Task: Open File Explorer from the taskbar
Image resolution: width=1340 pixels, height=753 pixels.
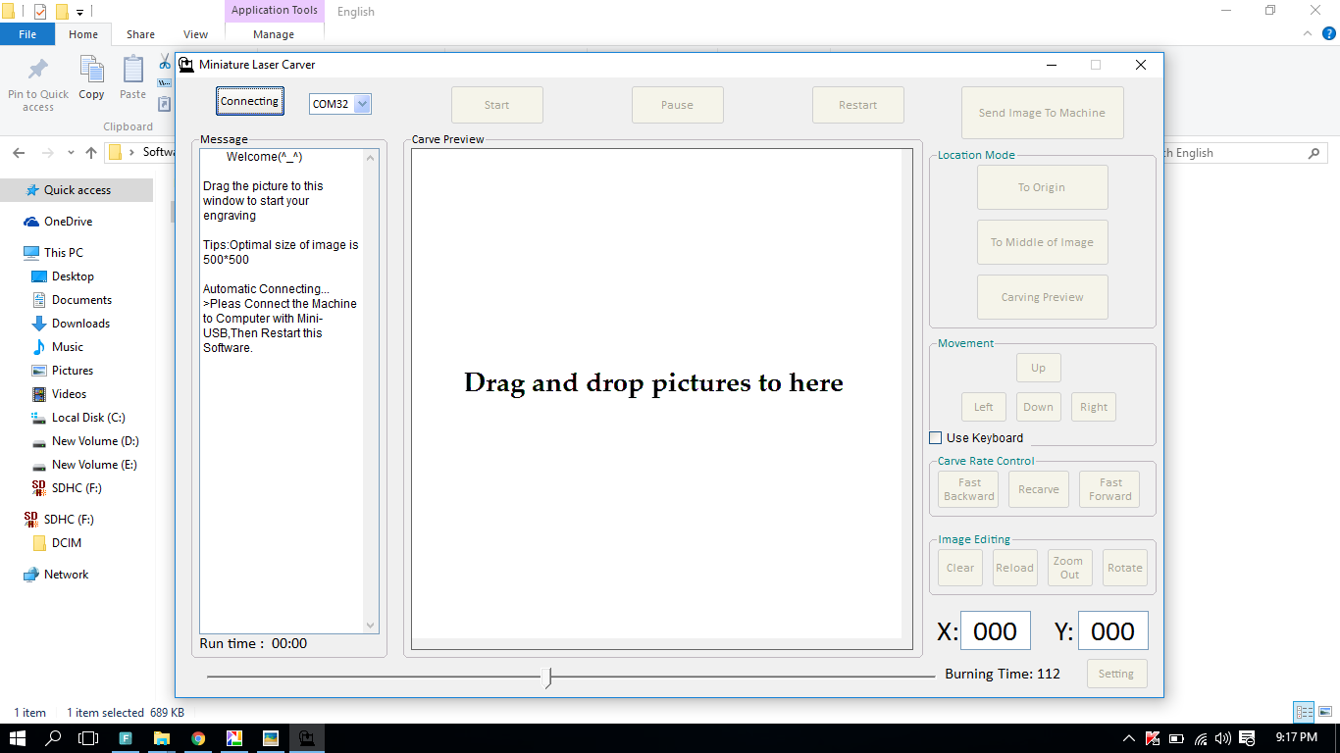Action: click(162, 738)
